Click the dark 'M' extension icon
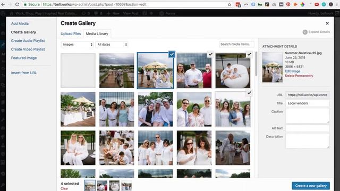The height and width of the screenshot is (191, 340). pyautogui.click(x=281, y=4)
